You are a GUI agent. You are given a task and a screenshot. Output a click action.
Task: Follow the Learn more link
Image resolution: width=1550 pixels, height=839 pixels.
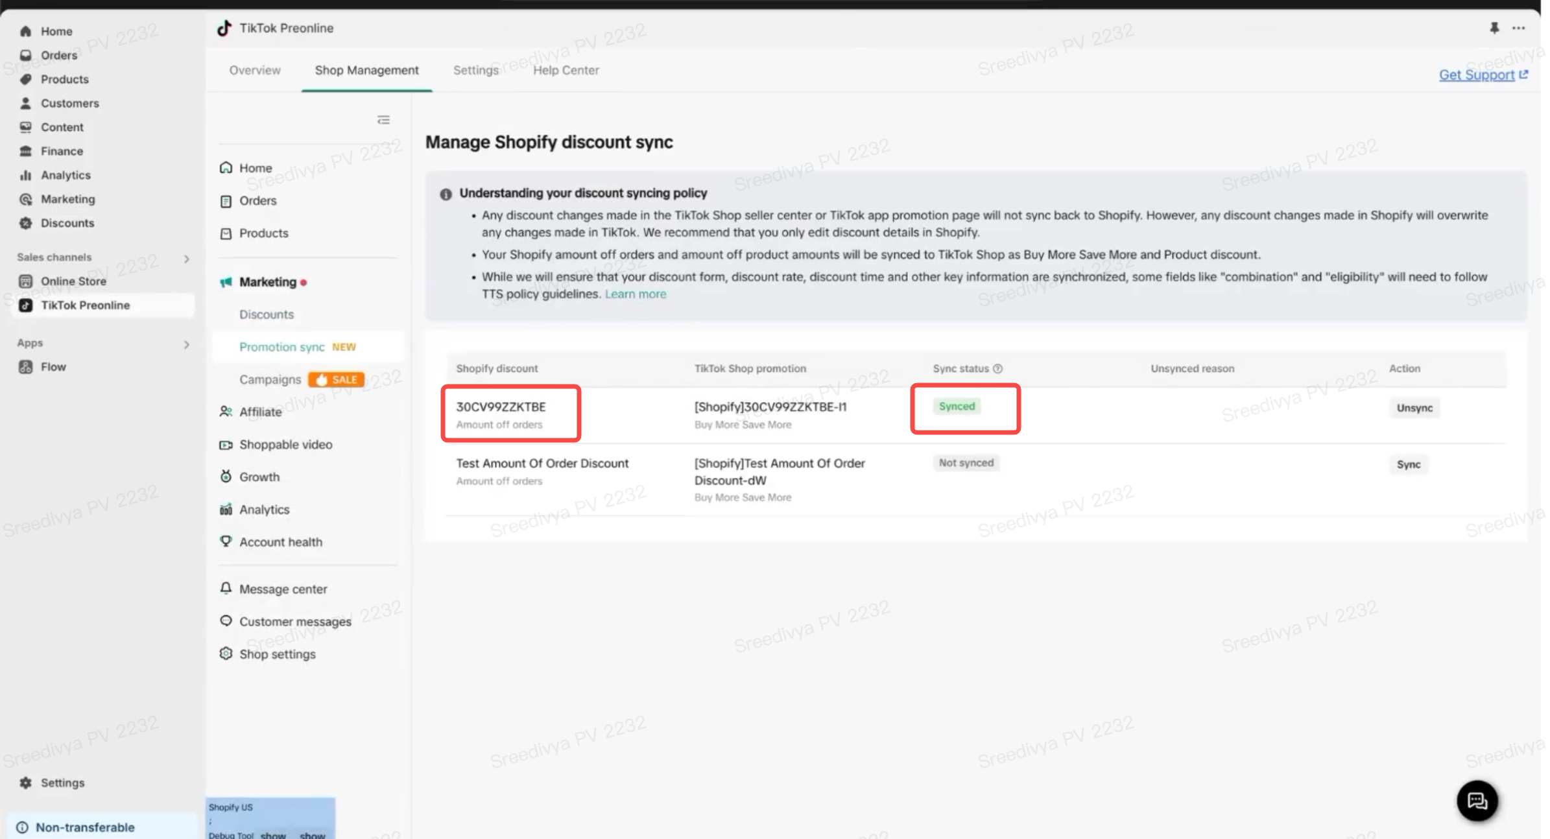click(x=635, y=294)
